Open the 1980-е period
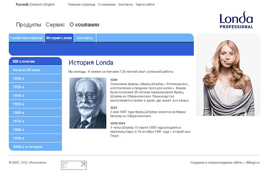This screenshot has width=268, height=176. [35, 129]
